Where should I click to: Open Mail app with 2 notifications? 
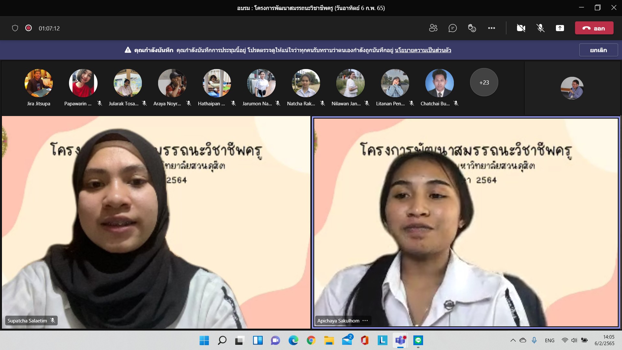[x=347, y=340]
